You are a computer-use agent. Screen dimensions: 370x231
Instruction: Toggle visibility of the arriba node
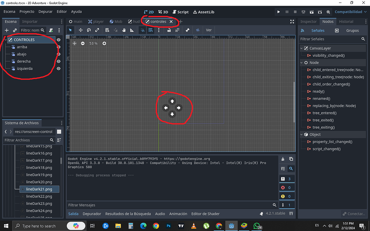(x=58, y=47)
